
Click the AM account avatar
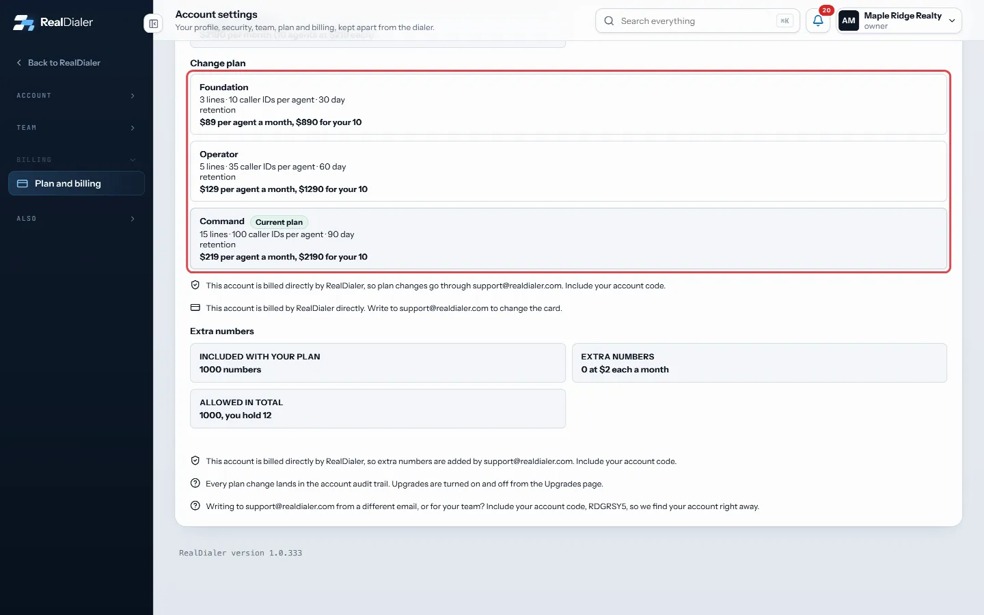(x=849, y=20)
